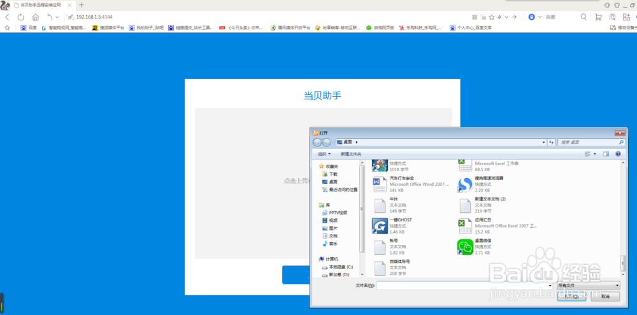
Task: Select the 桌面微信 shortcut
Action: [x=475, y=247]
